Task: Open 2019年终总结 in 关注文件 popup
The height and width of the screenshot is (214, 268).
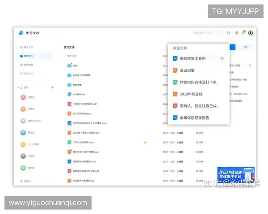Action: pyautogui.click(x=188, y=94)
